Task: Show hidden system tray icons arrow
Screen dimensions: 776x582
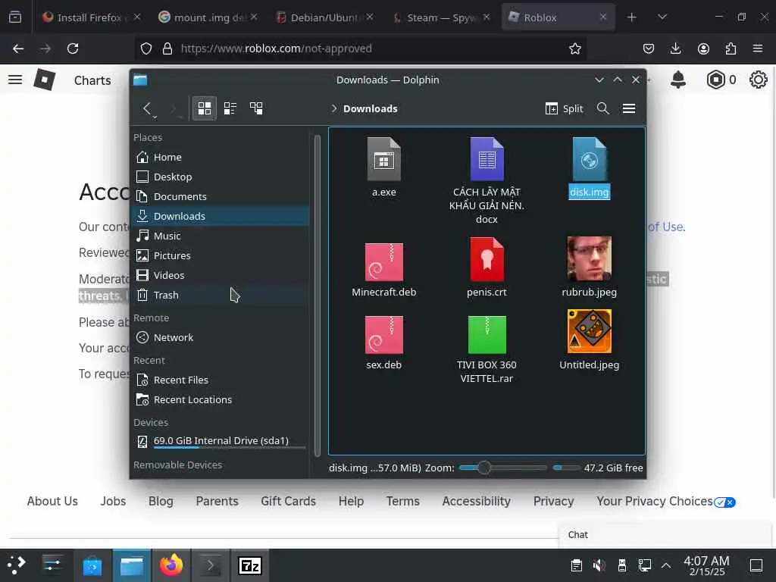Action: pyautogui.click(x=666, y=565)
